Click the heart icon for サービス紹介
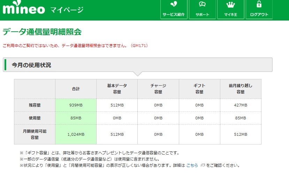The width and height of the screenshot is (289, 173). click(174, 5)
